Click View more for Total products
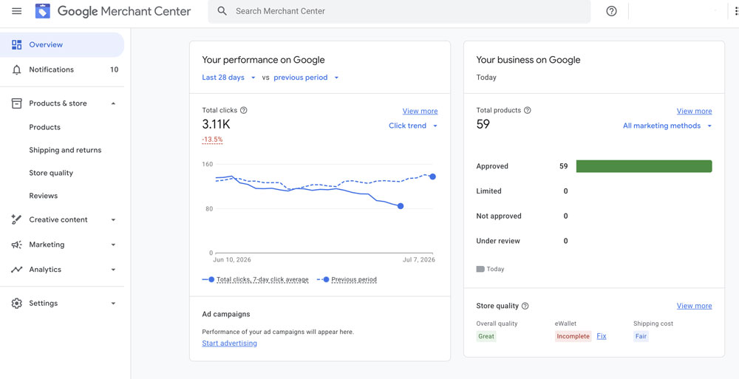 click(694, 112)
